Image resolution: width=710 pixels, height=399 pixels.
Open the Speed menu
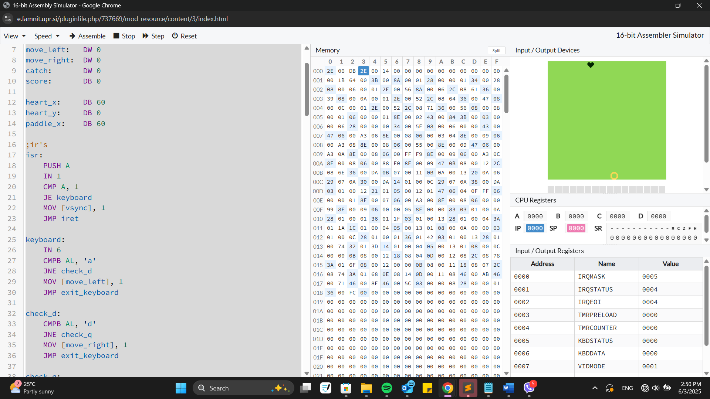pos(43,36)
